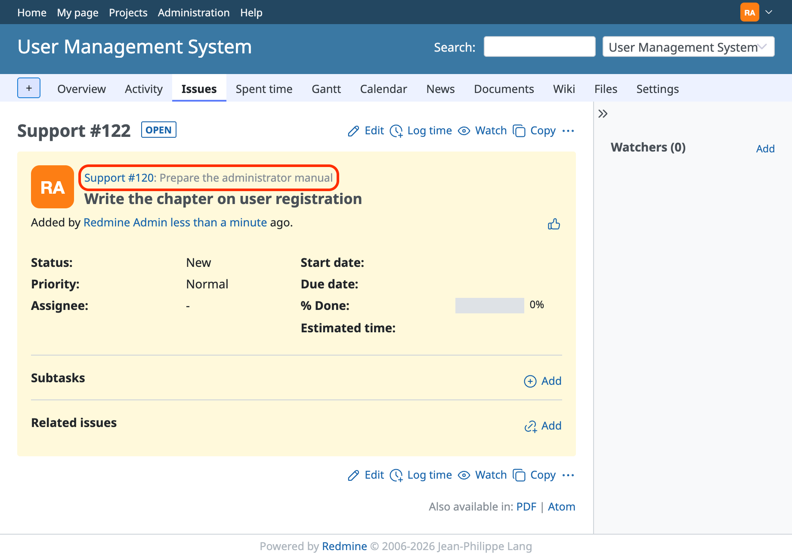792x557 pixels.
Task: Open the Settings tab
Action: (x=658, y=89)
